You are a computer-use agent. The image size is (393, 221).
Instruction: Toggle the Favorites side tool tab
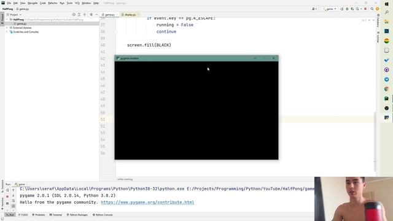tap(2, 203)
